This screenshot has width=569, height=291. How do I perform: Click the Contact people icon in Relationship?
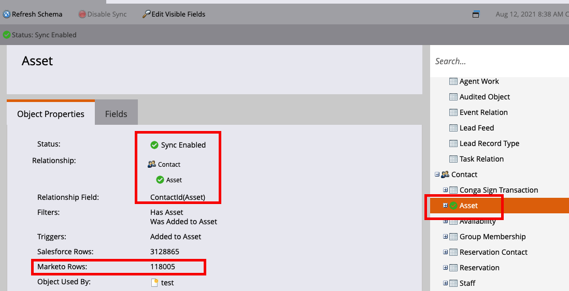(152, 164)
